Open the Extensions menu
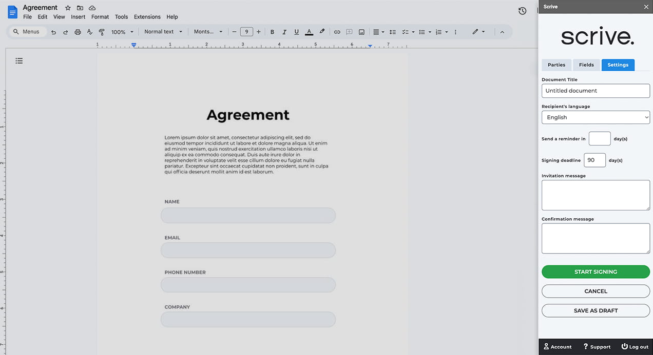This screenshot has height=355, width=653. 147,17
